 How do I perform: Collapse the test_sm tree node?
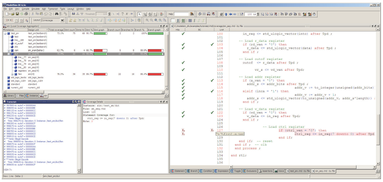(x=5, y=33)
